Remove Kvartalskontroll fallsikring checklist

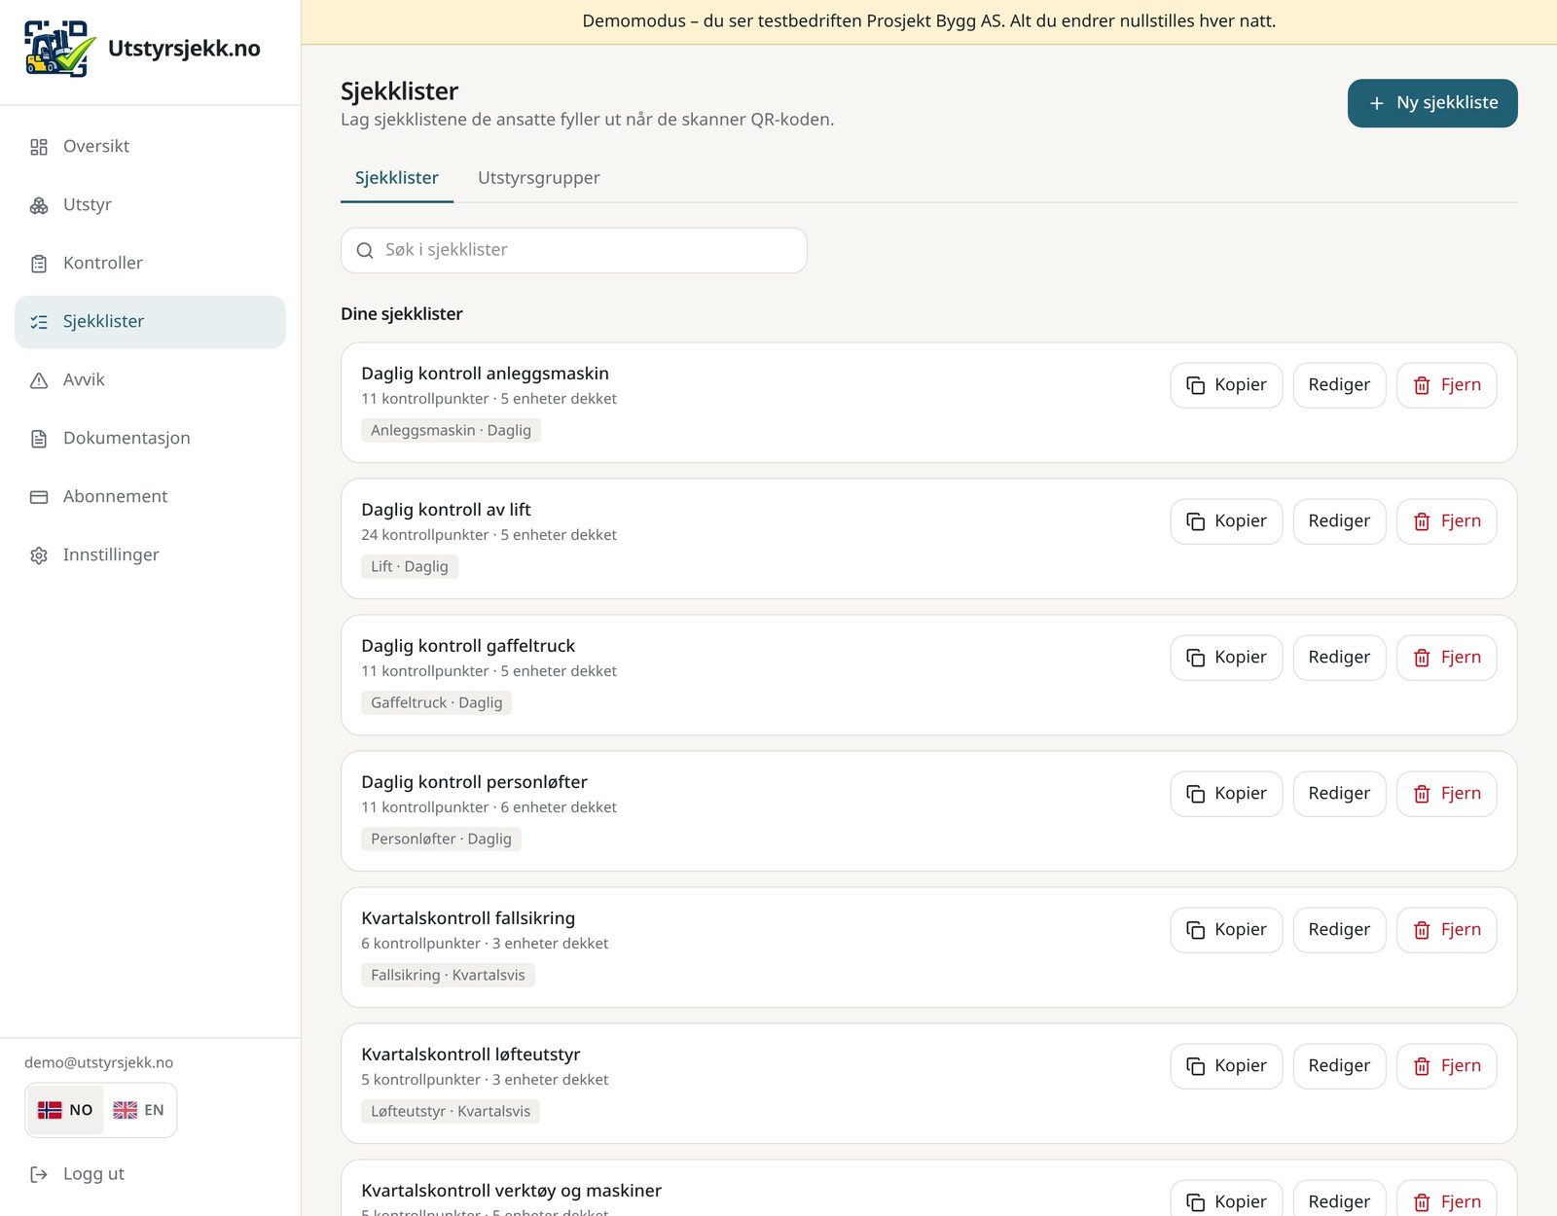pyautogui.click(x=1447, y=930)
